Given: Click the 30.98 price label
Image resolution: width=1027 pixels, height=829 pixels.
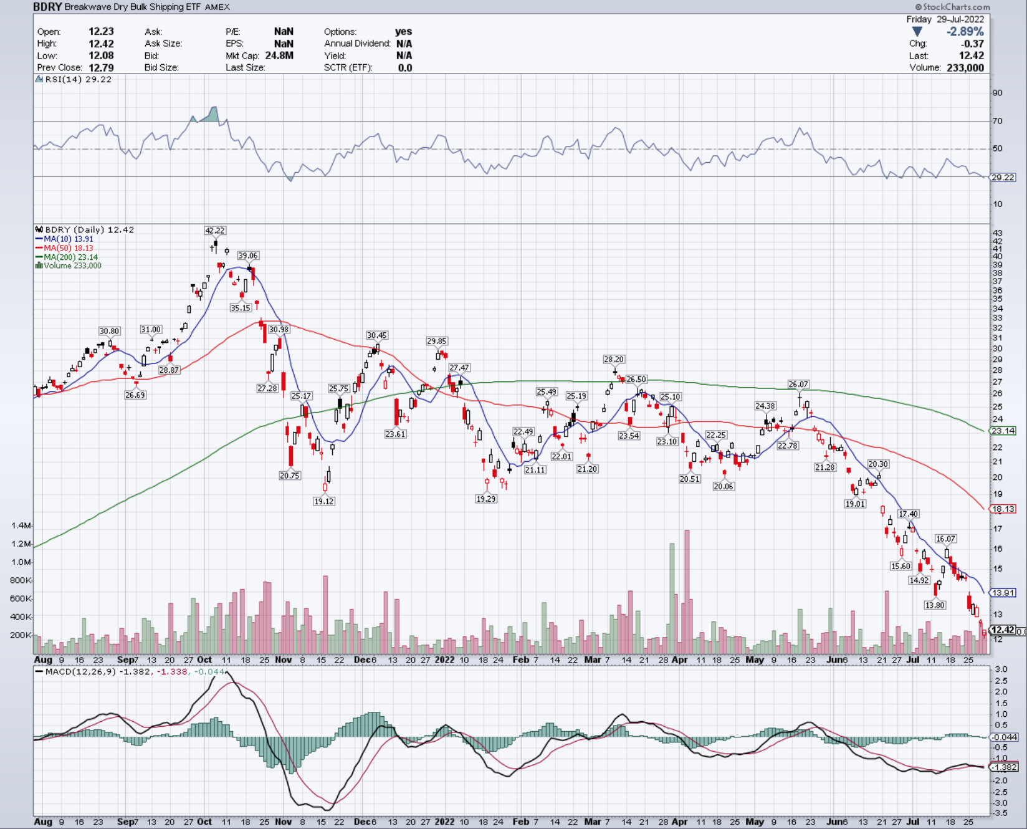Looking at the screenshot, I should (279, 330).
